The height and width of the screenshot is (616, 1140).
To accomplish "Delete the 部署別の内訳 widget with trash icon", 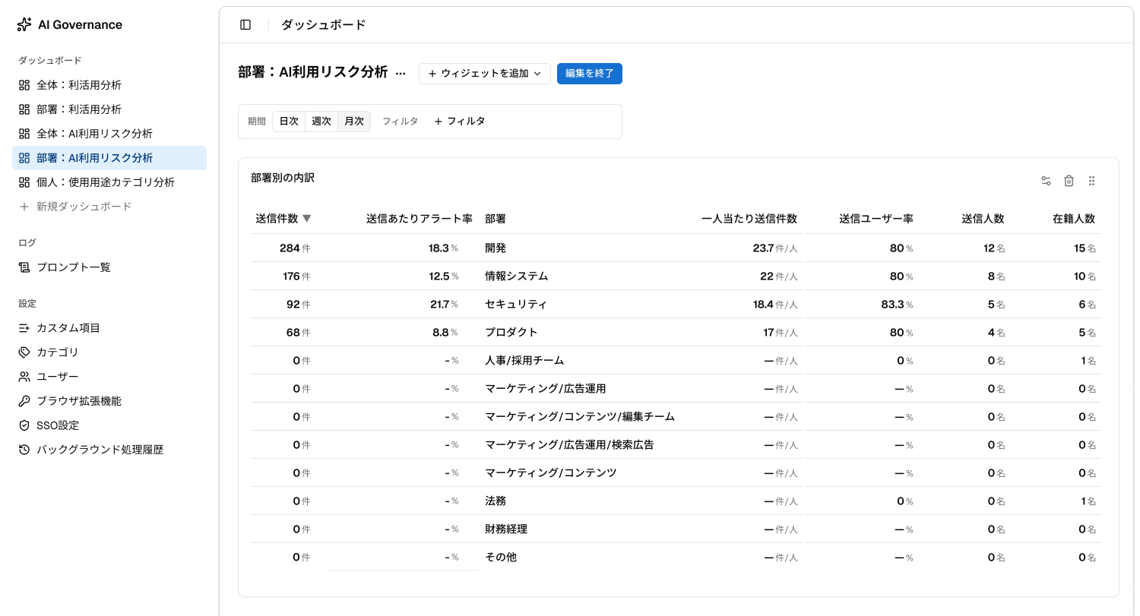I will [x=1069, y=181].
